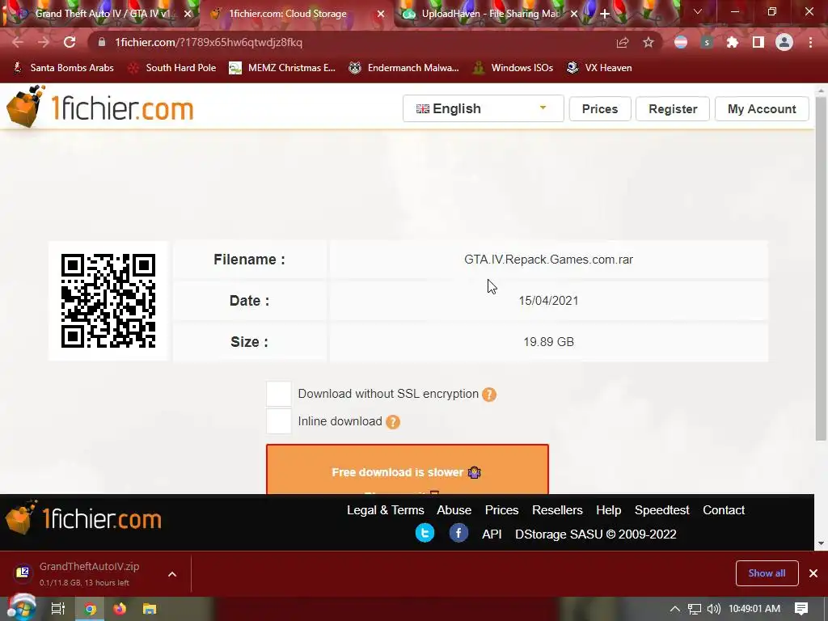828x621 pixels.
Task: Open Legal & Terms in the footer
Action: (386, 510)
